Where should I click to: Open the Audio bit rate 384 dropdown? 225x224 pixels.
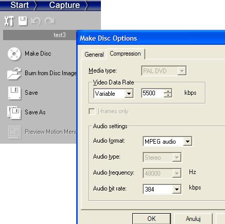pyautogui.click(x=177, y=189)
